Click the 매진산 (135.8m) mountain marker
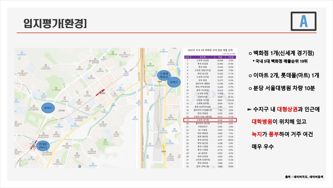The width and height of the screenshot is (333, 188). (105, 143)
